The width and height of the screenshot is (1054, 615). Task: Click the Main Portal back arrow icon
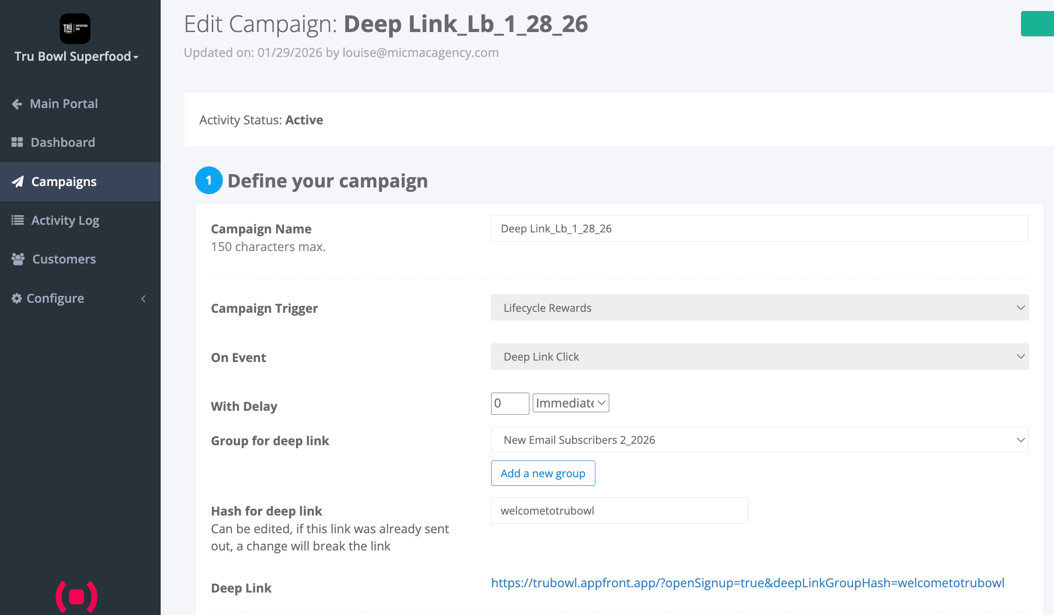17,104
